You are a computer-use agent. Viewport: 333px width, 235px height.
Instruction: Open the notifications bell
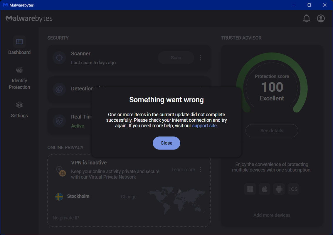307,19
